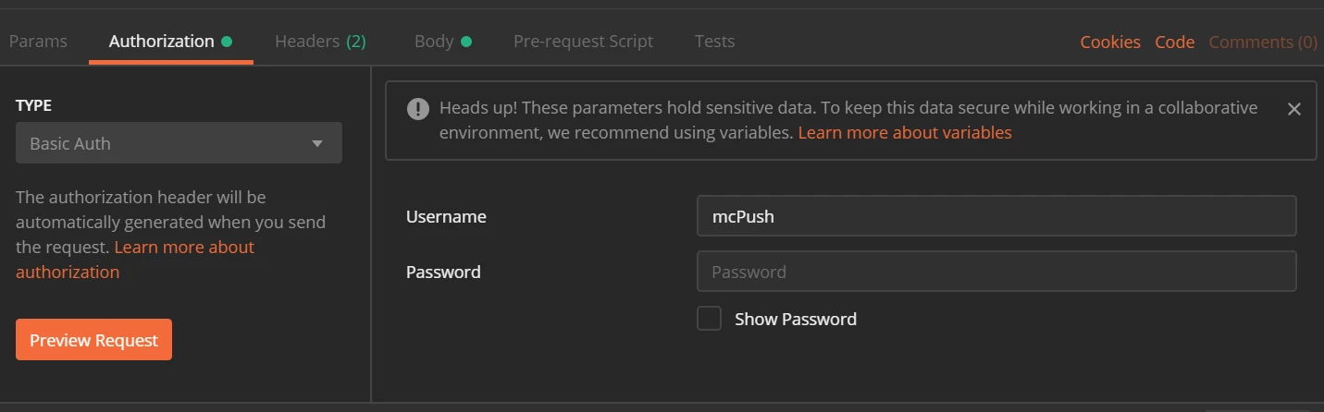1324x412 pixels.
Task: Follow the Learn more about variables link
Action: tap(905, 133)
